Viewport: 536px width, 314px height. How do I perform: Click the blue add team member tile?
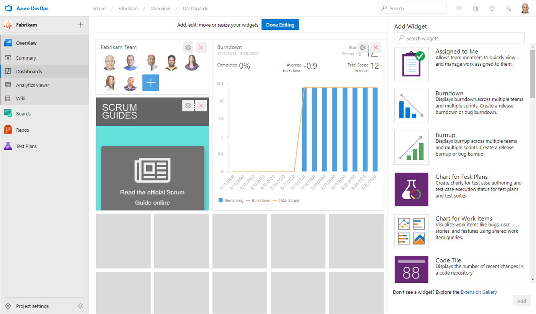(151, 83)
